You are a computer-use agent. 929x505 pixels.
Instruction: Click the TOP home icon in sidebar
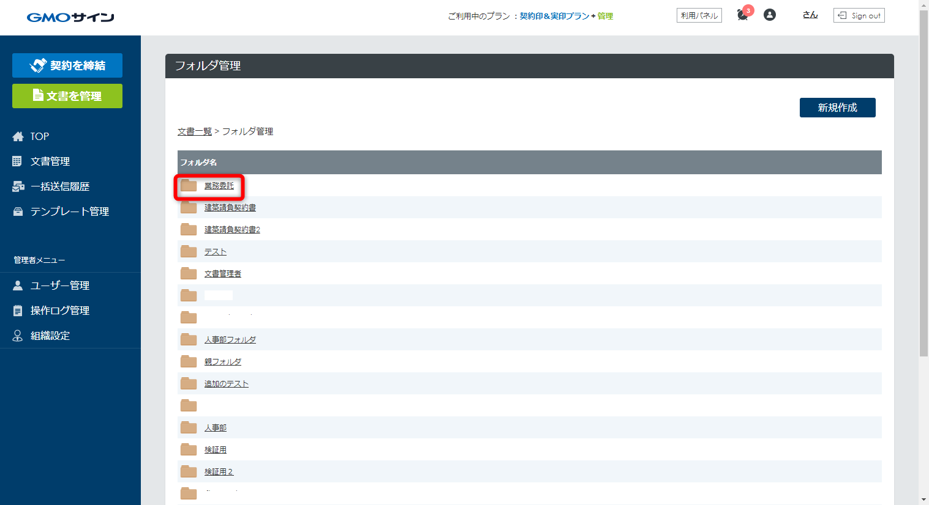tap(18, 136)
